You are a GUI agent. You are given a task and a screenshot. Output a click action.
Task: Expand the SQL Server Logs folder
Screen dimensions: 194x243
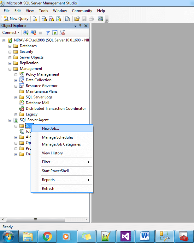[16, 97]
